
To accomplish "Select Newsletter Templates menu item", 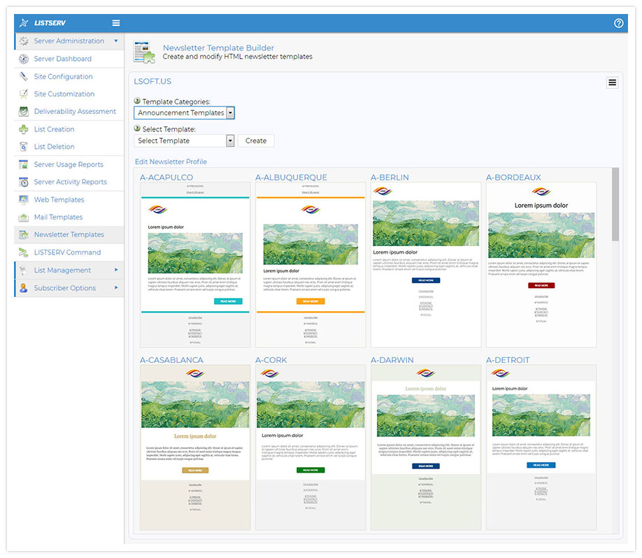I will click(x=69, y=234).
